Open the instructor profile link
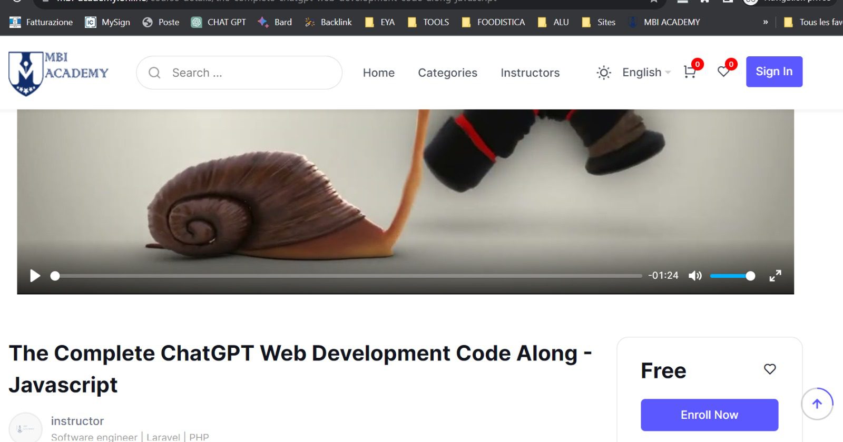Image resolution: width=843 pixels, height=442 pixels. point(77,421)
